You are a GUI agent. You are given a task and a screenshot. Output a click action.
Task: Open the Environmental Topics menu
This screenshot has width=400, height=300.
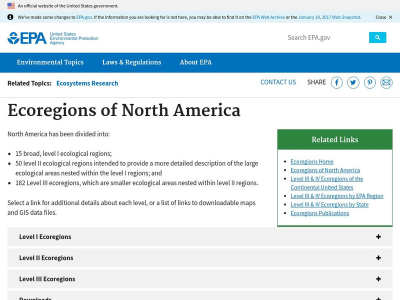point(49,62)
